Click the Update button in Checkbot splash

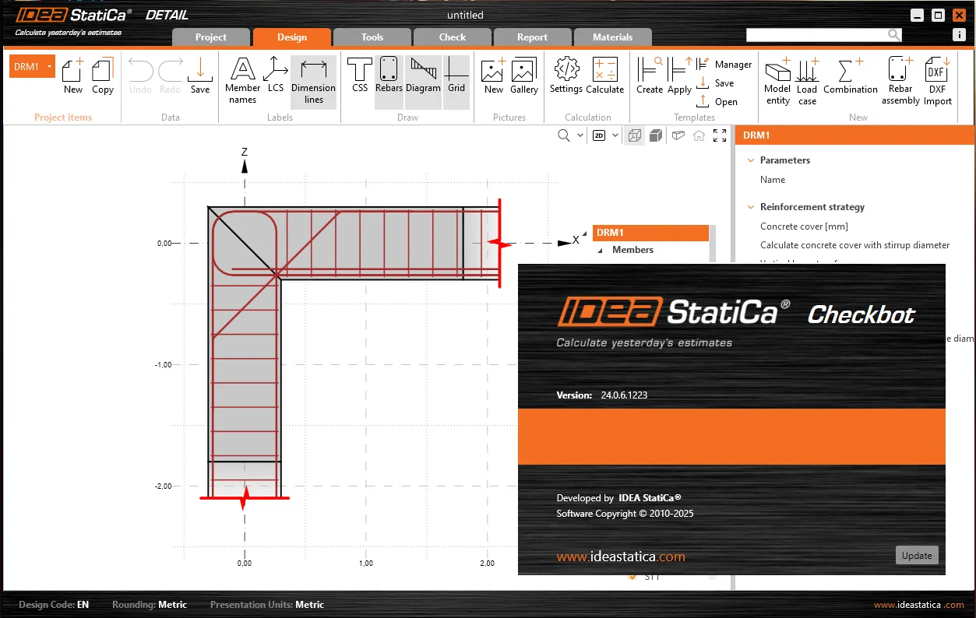(917, 556)
